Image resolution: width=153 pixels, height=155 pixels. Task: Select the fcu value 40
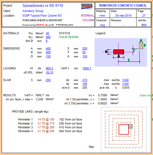[x=47, y=33]
